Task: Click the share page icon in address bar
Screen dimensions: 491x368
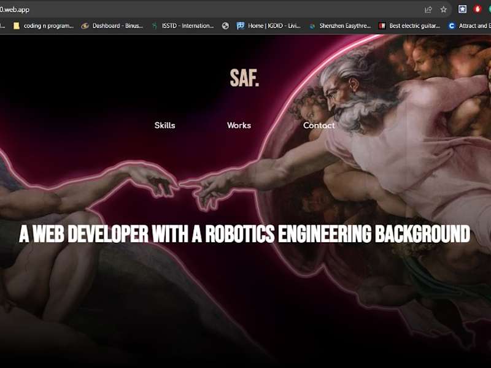Action: coord(428,10)
